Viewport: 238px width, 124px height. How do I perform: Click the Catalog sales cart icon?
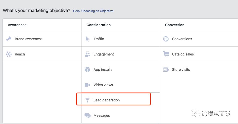pos(166,54)
